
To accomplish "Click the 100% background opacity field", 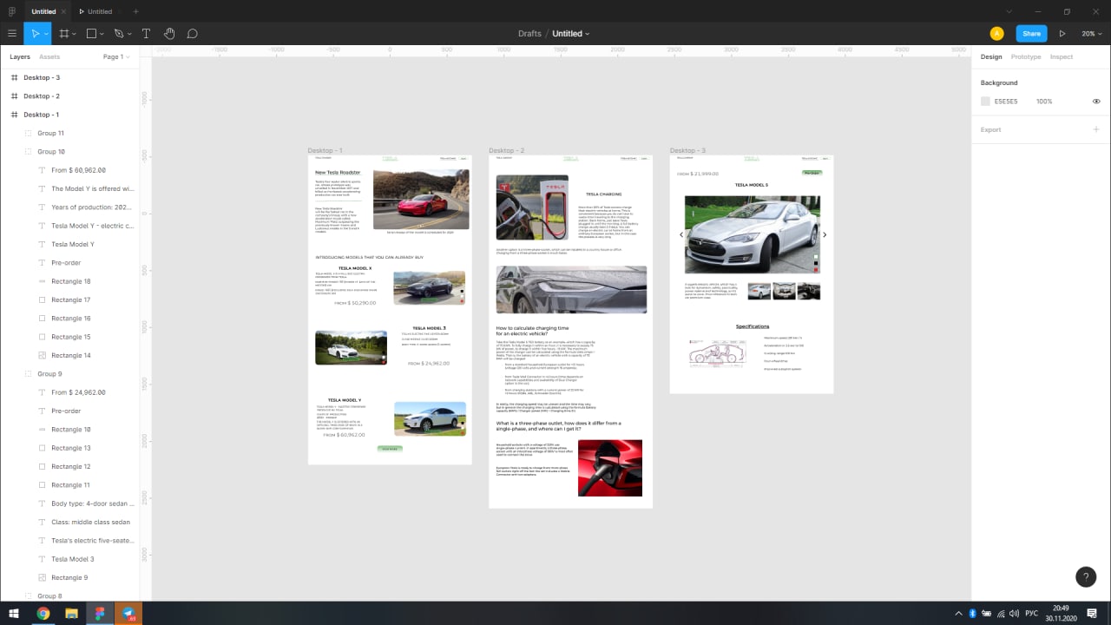I will (x=1044, y=102).
